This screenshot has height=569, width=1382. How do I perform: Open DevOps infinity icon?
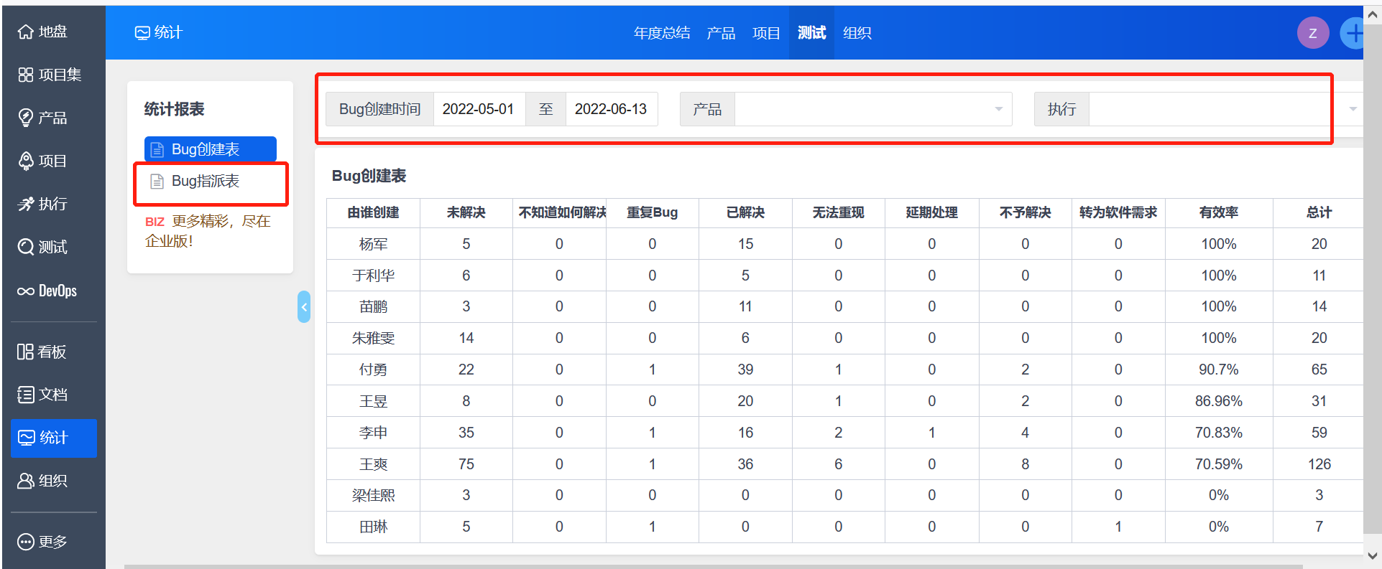pos(26,291)
